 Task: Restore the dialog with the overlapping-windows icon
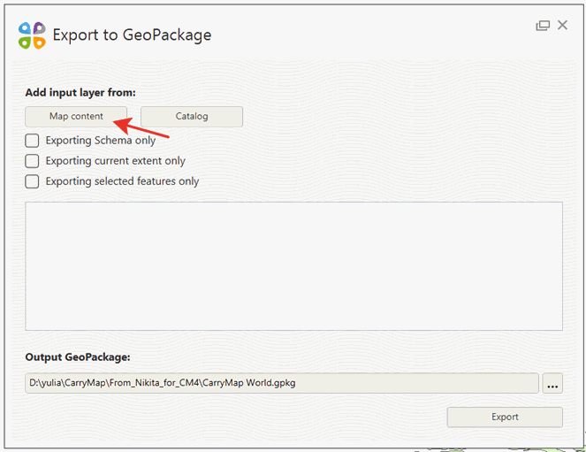543,26
